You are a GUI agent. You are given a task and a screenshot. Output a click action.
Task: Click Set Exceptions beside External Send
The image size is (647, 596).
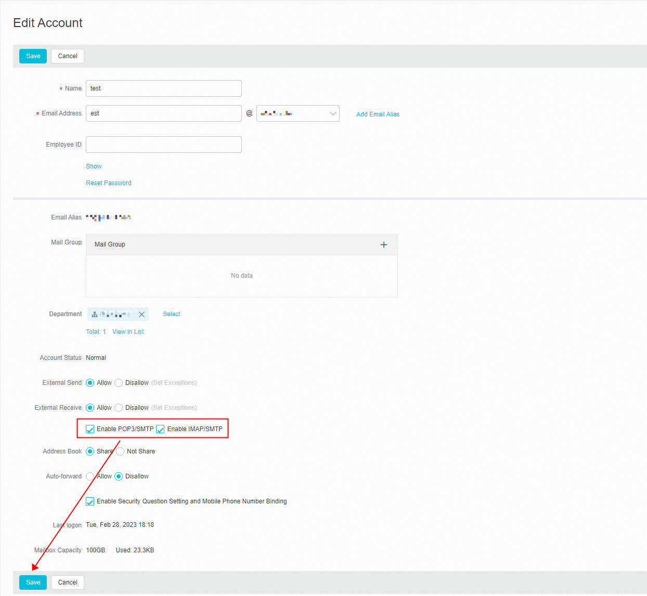pos(174,383)
